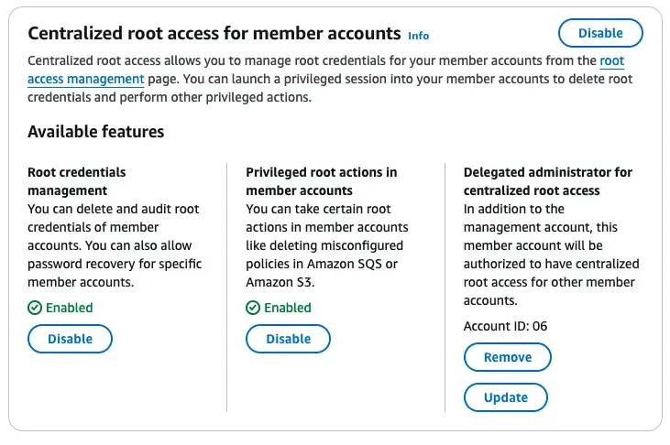Click the Delegated administrator description paragraph
This screenshot has height=445, width=670.
point(551,255)
